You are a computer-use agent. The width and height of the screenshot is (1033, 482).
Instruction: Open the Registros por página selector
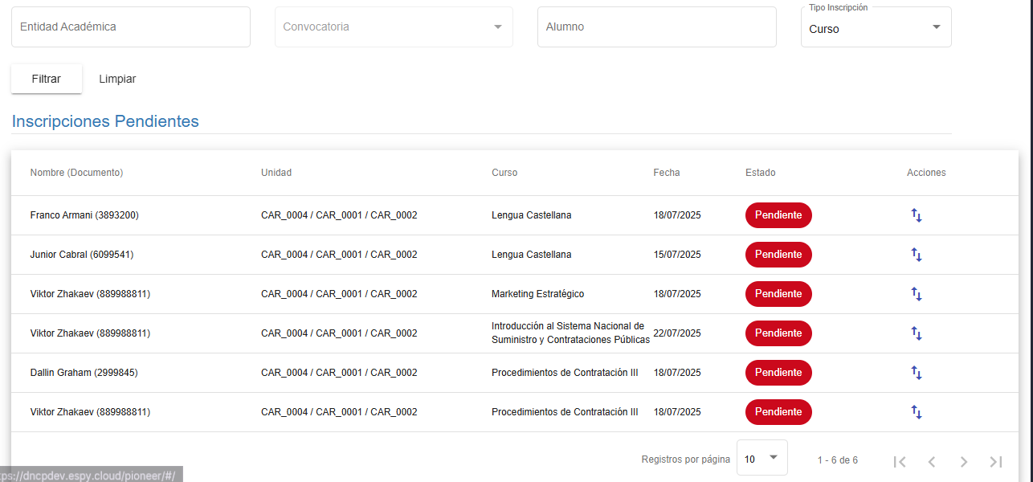pyautogui.click(x=761, y=459)
